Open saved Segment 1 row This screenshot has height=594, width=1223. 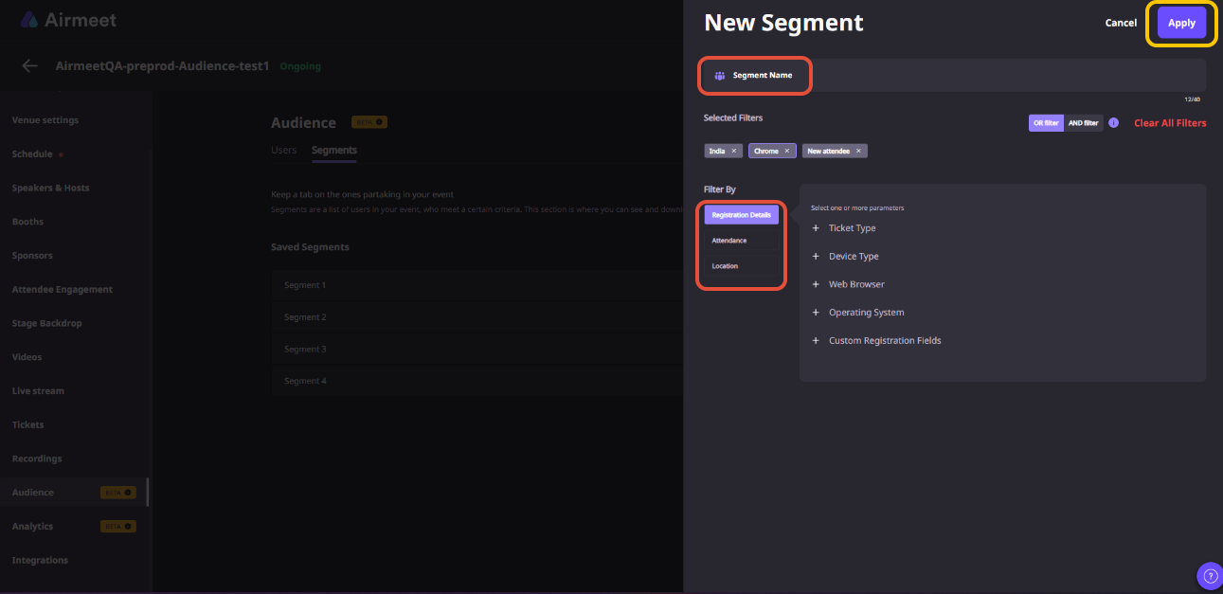pyautogui.click(x=477, y=285)
